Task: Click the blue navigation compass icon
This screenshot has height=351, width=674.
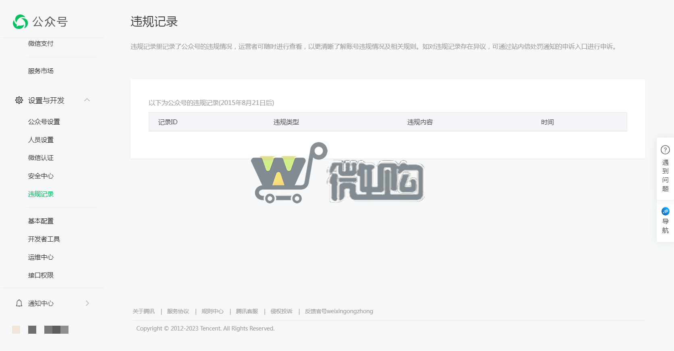Action: click(665, 211)
